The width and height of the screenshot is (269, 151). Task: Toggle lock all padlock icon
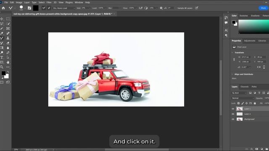pyautogui.click(x=255, y=103)
